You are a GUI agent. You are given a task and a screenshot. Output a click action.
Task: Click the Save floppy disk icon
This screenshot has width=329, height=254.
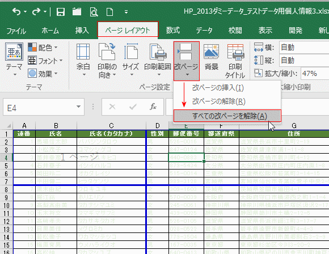pyautogui.click(x=61, y=12)
